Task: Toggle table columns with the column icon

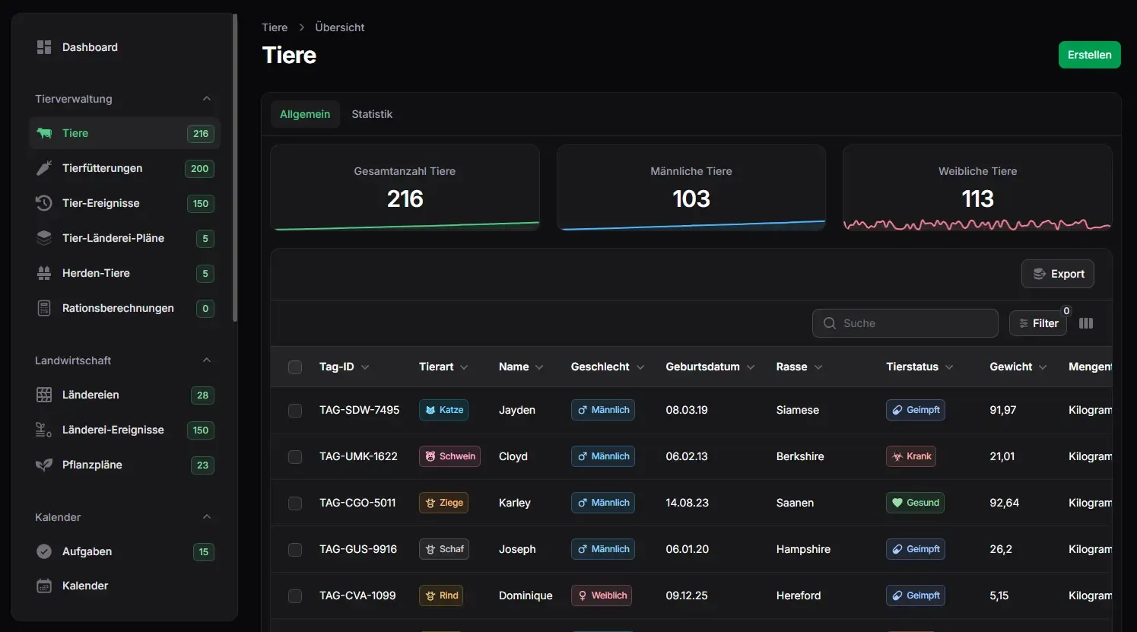Action: pos(1086,323)
